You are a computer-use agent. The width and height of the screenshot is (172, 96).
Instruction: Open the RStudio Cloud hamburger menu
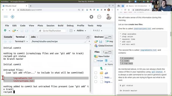point(6,17)
